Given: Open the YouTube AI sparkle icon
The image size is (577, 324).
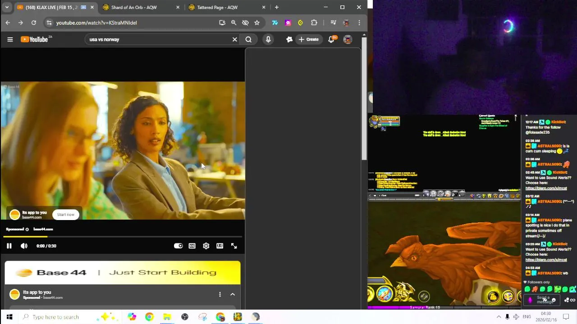Looking at the screenshot, I should [289, 40].
